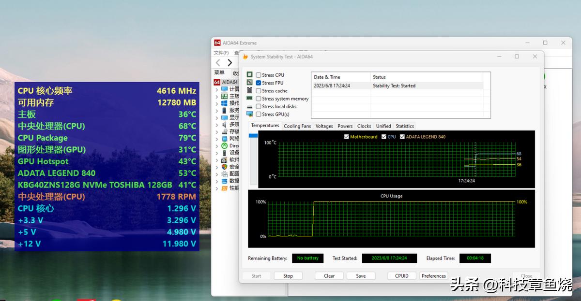Uncheck the Stress FPU option
The image size is (581, 301).
pyautogui.click(x=259, y=83)
